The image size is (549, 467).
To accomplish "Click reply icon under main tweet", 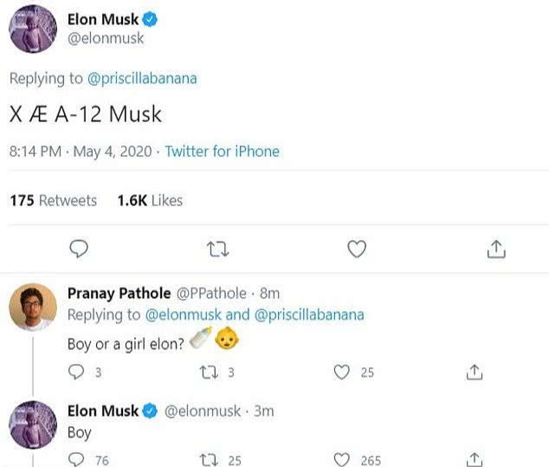I will pos(79,250).
